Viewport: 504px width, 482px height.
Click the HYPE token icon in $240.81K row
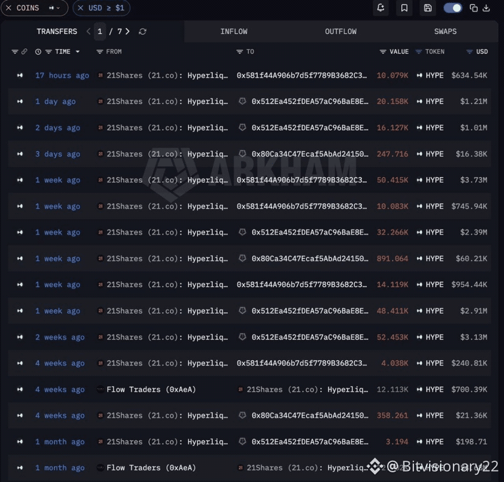(419, 363)
